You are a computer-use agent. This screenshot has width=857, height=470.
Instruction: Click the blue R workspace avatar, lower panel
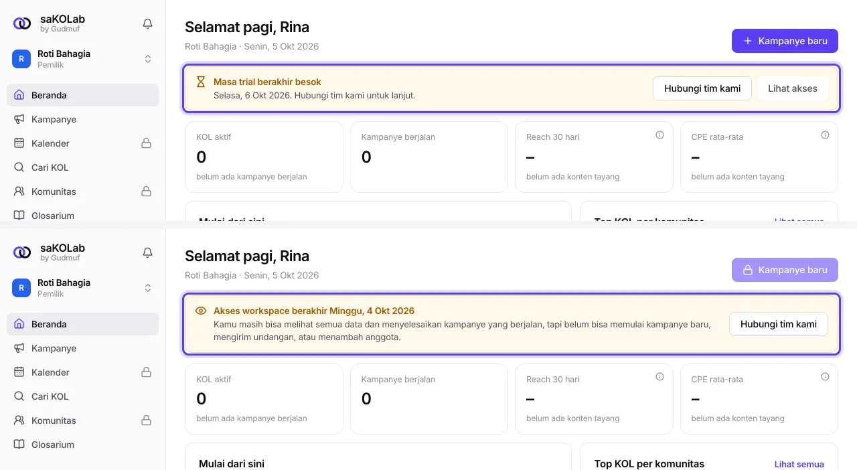[x=21, y=288]
